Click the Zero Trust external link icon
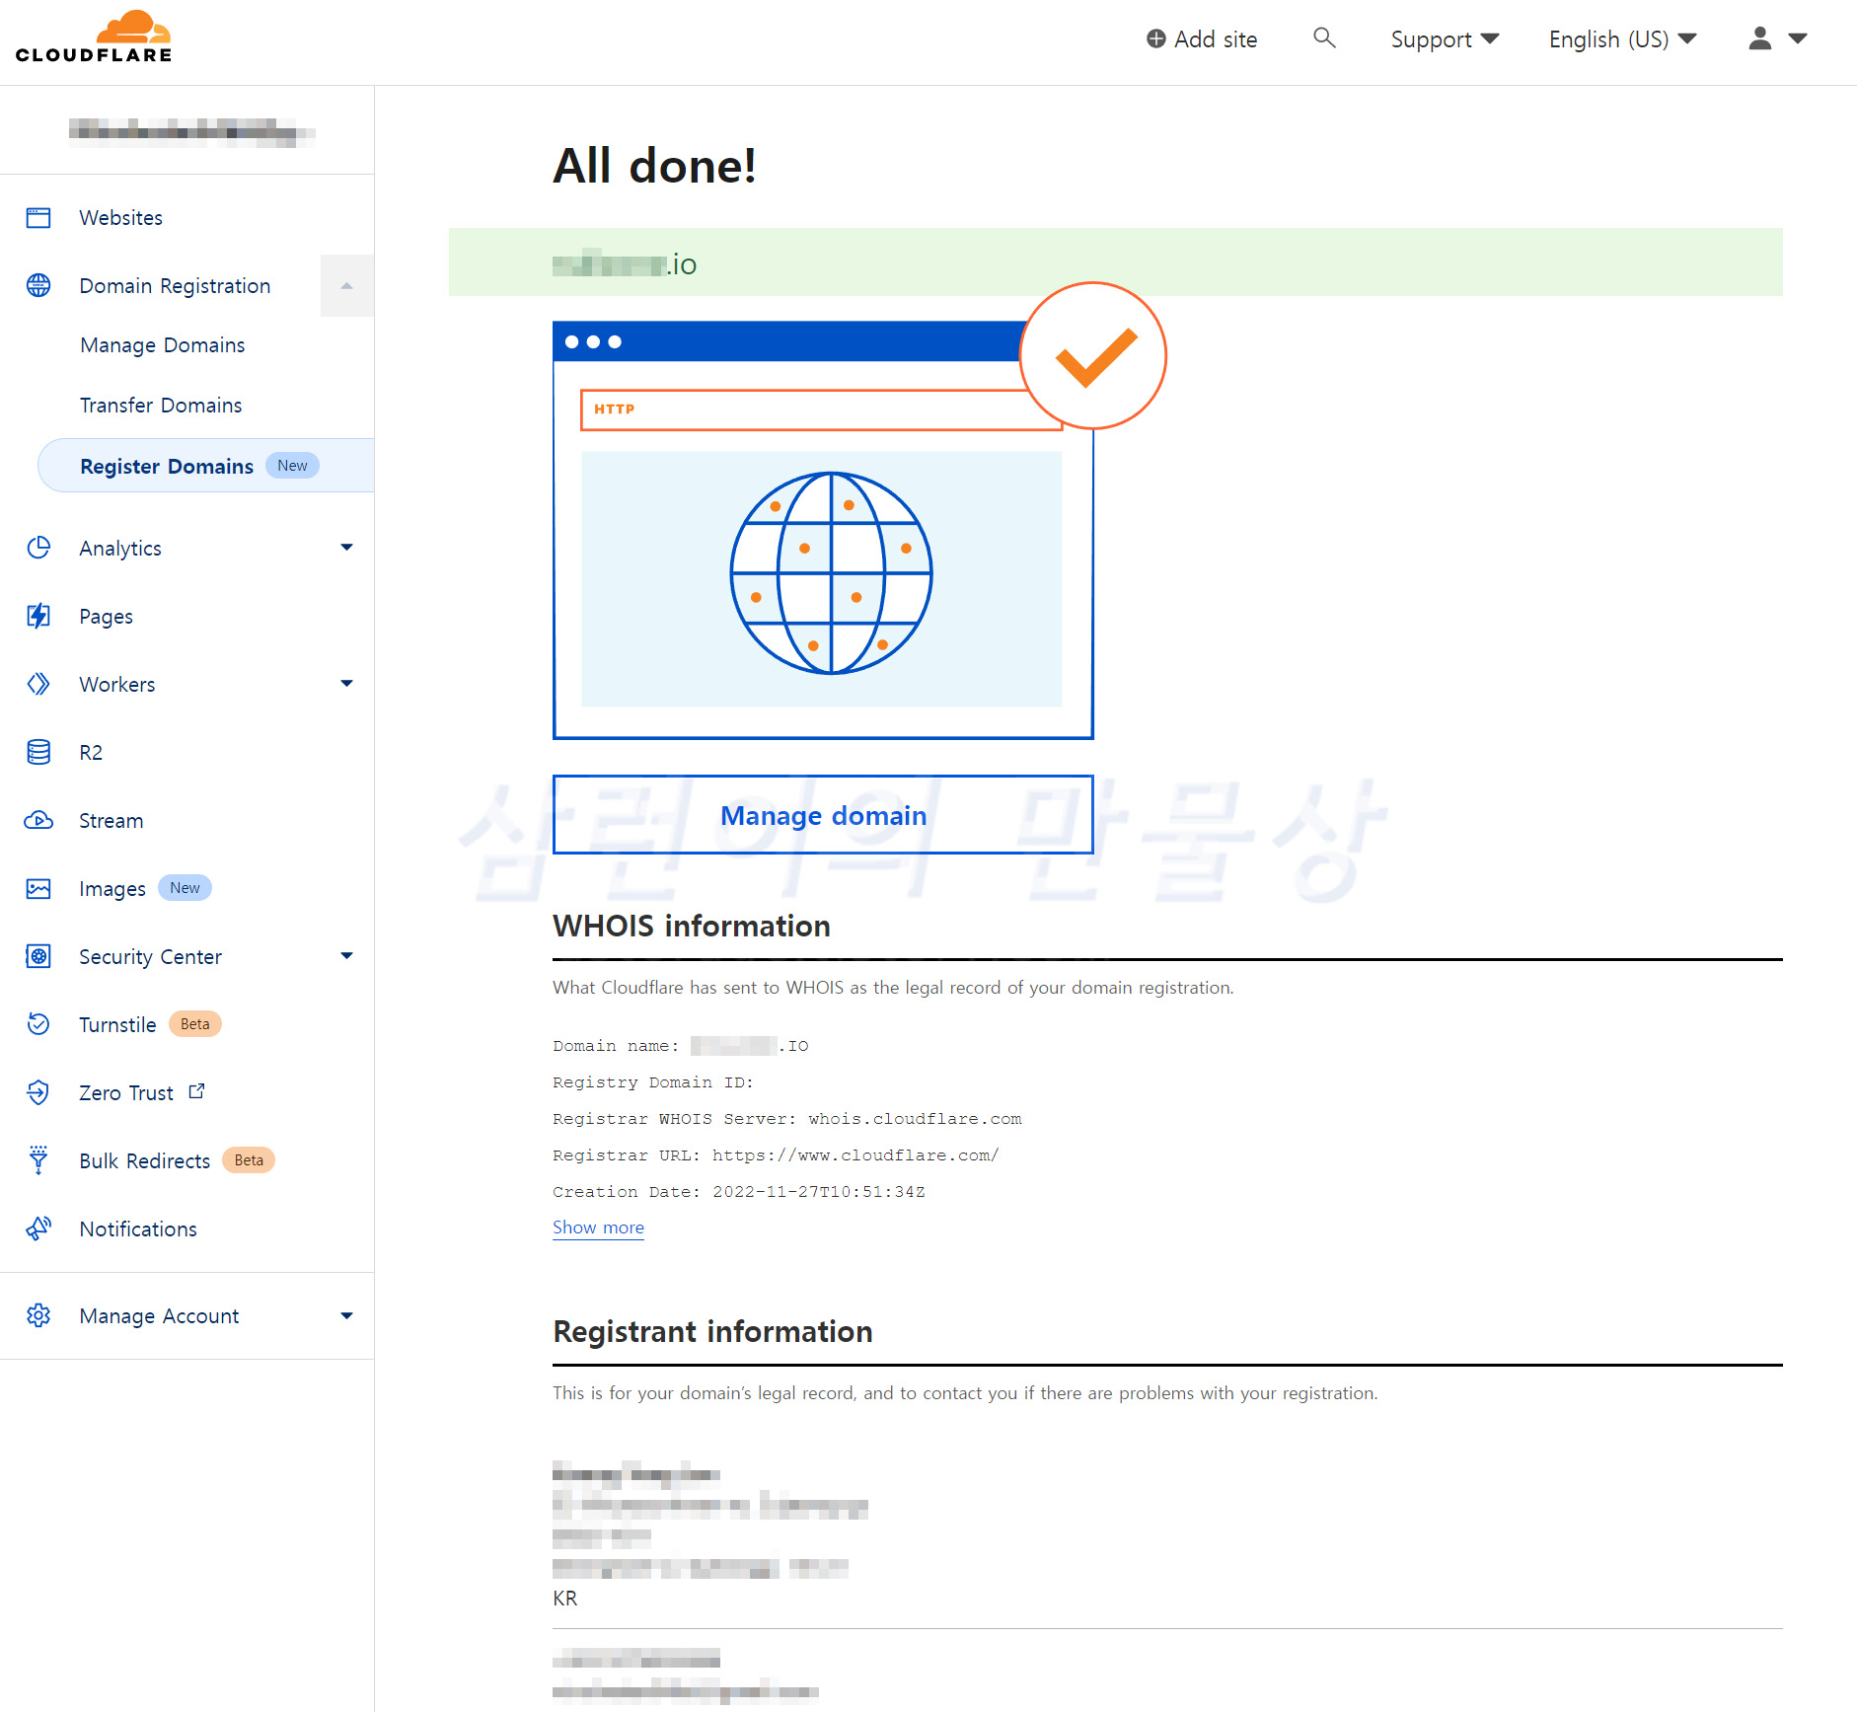Viewport: 1857px width, 1712px height. (x=196, y=1091)
